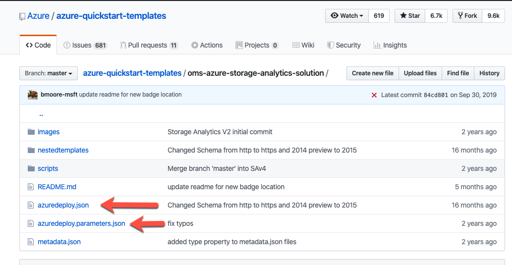The height and width of the screenshot is (265, 512).
Task: Star the repository
Action: [x=409, y=16]
